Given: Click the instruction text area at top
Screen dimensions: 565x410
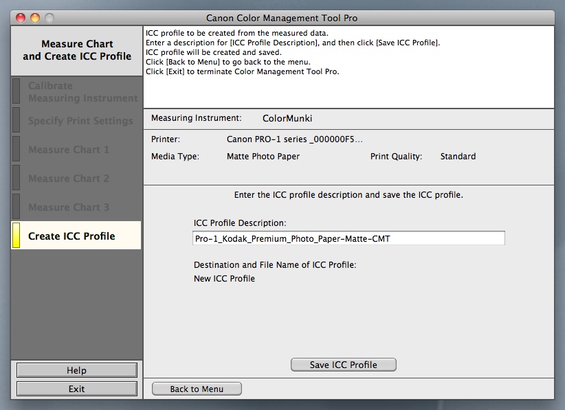Looking at the screenshot, I should click(348, 67).
